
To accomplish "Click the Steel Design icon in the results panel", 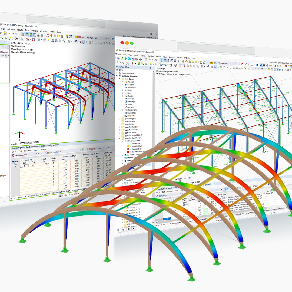I will [157, 196].
